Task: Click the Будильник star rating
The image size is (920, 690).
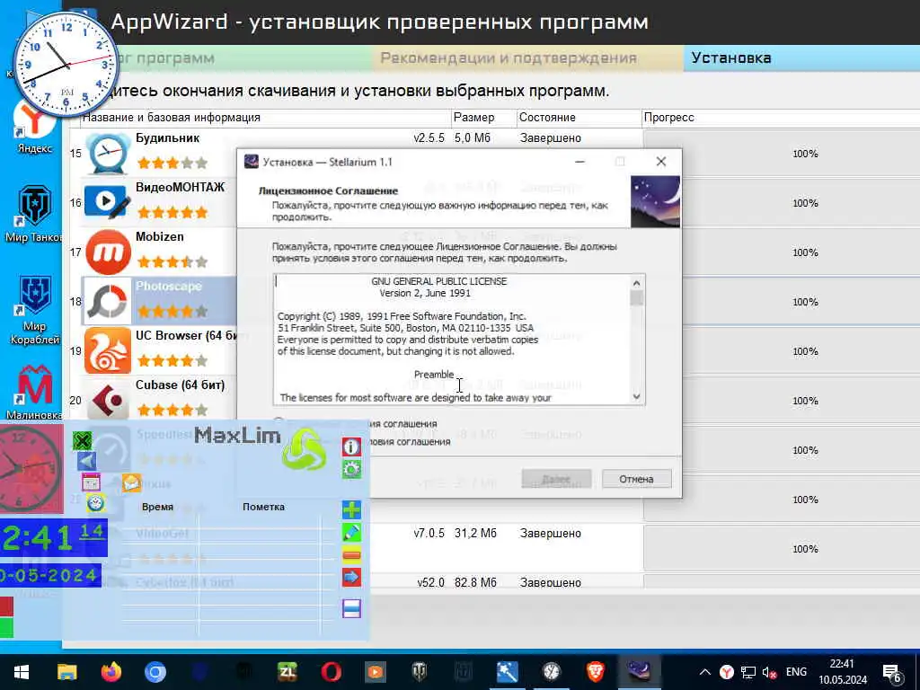Action: click(x=172, y=163)
